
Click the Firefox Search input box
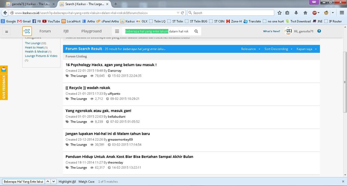coord(230,13)
